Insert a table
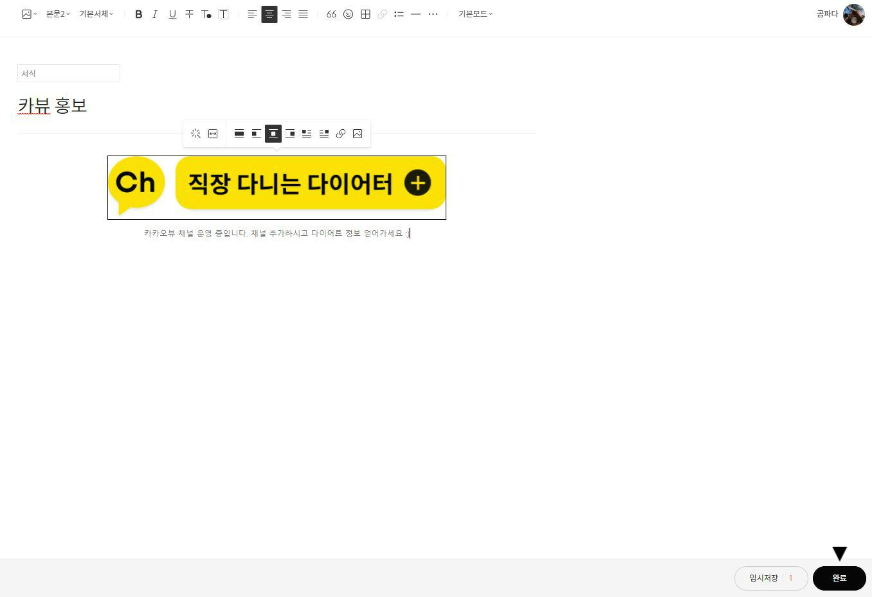The image size is (872, 597). coord(365,14)
